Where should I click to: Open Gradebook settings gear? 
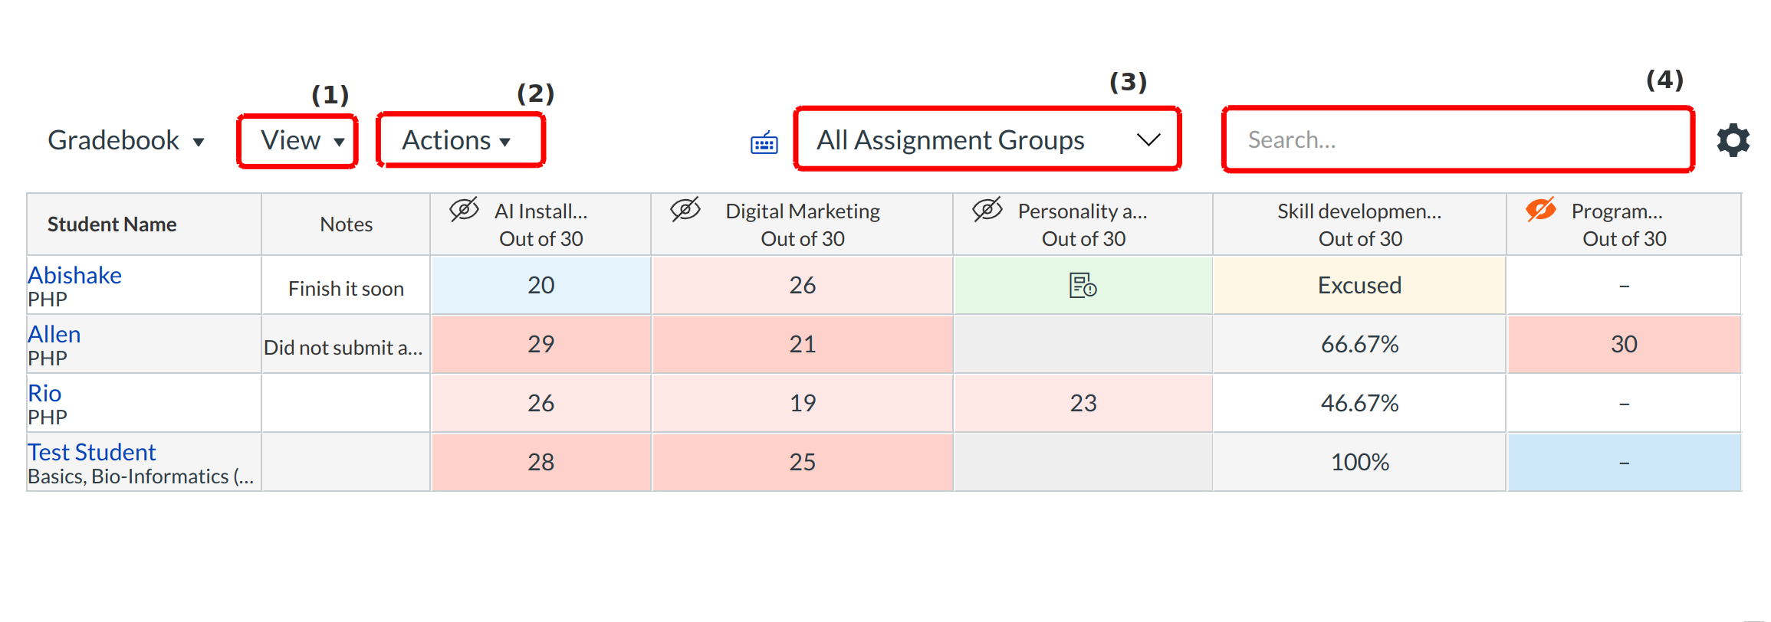tap(1733, 140)
